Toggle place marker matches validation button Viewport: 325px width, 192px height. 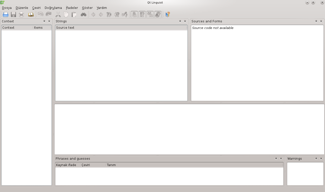pyautogui.click(x=158, y=14)
